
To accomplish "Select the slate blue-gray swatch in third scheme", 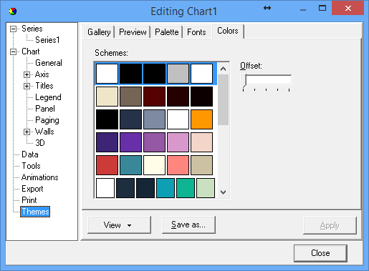I will point(154,119).
